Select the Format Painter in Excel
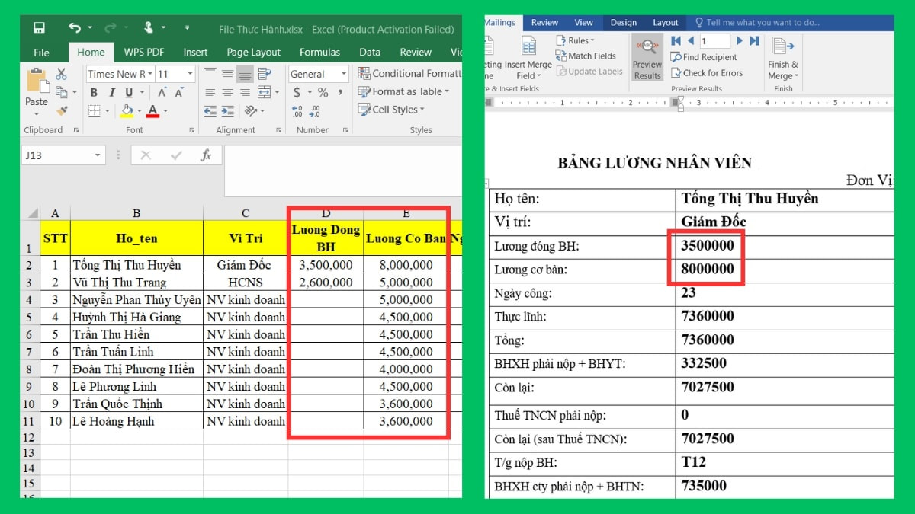The image size is (915, 514). (63, 110)
